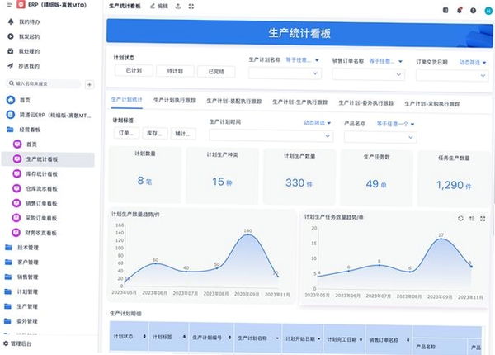The width and height of the screenshot is (495, 355).
Task: Open 订单交货日期 动态筛选 dropdown
Action: click(472, 63)
